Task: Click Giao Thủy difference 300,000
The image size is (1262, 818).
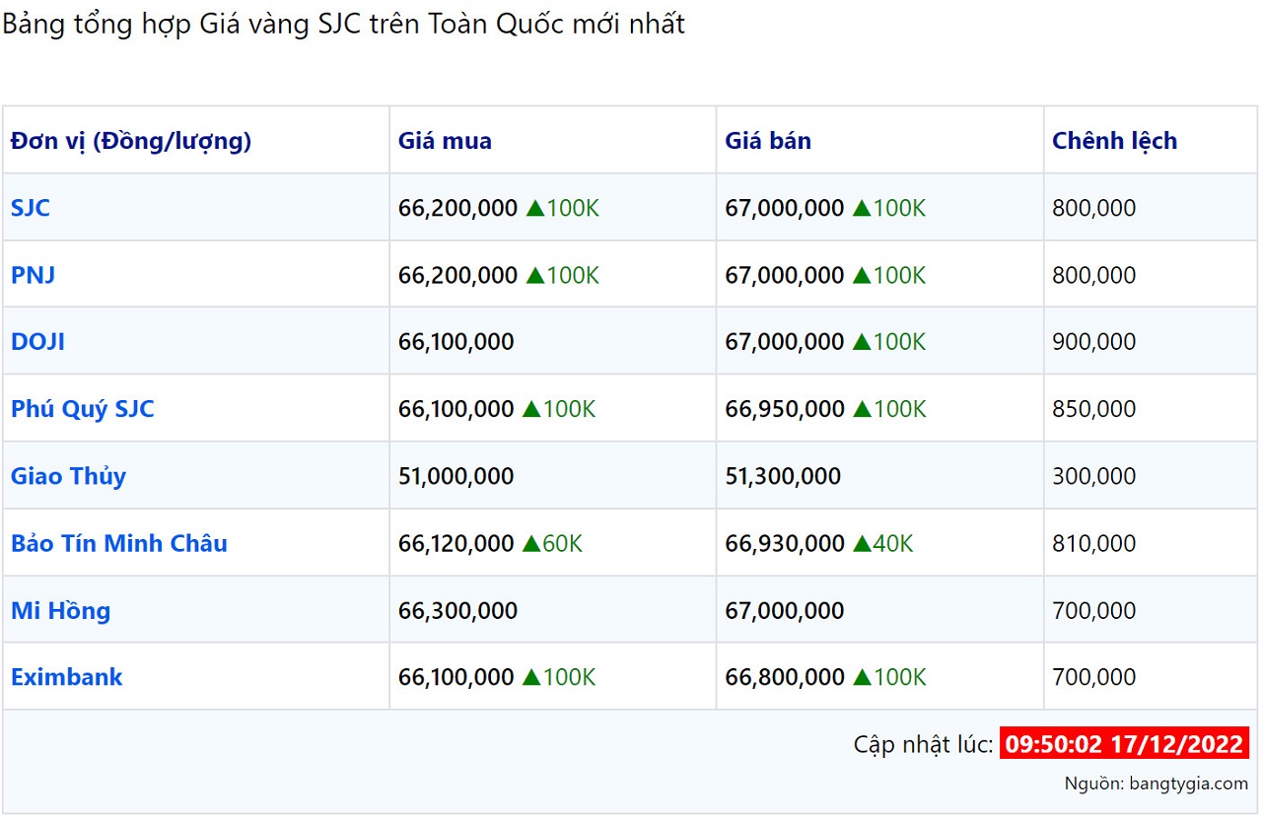Action: click(1093, 476)
